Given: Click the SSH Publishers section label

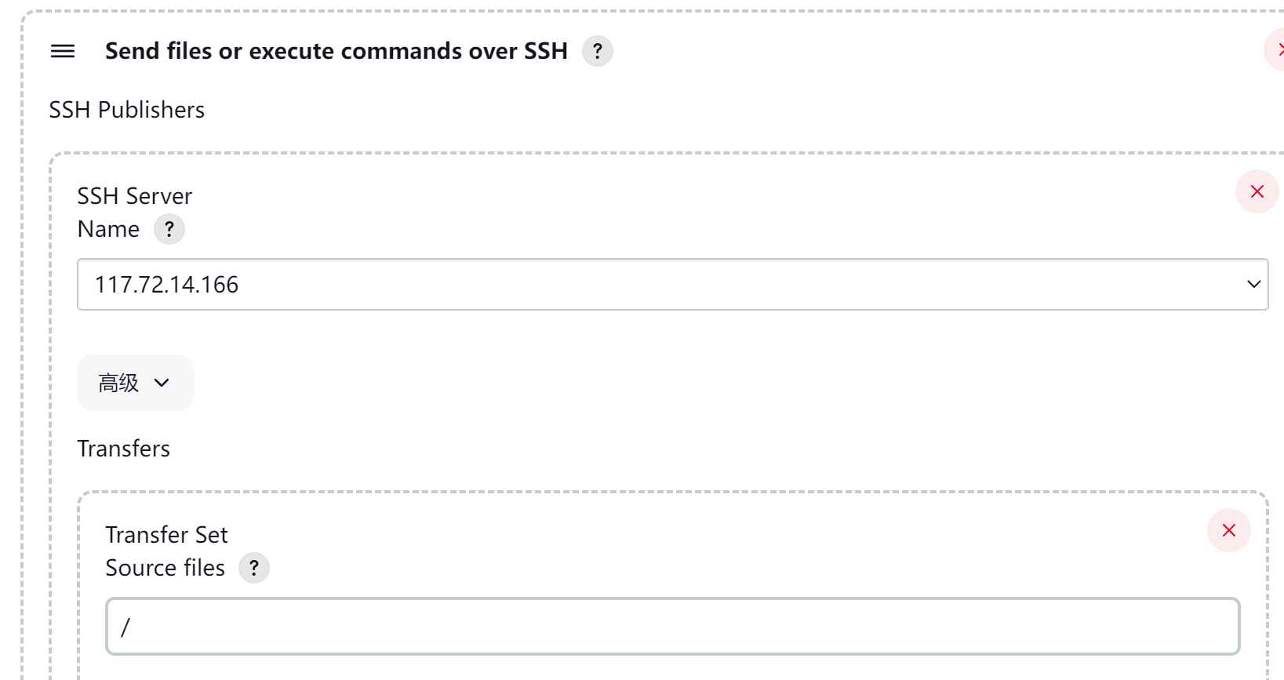Looking at the screenshot, I should [x=126, y=109].
